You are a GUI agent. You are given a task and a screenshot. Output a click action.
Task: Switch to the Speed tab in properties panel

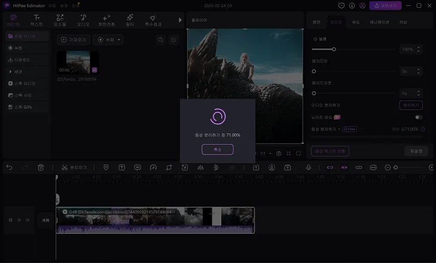tap(356, 22)
